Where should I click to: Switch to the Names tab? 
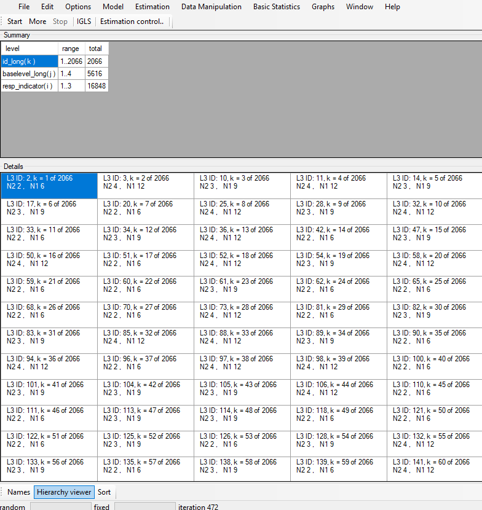pyautogui.click(x=18, y=492)
